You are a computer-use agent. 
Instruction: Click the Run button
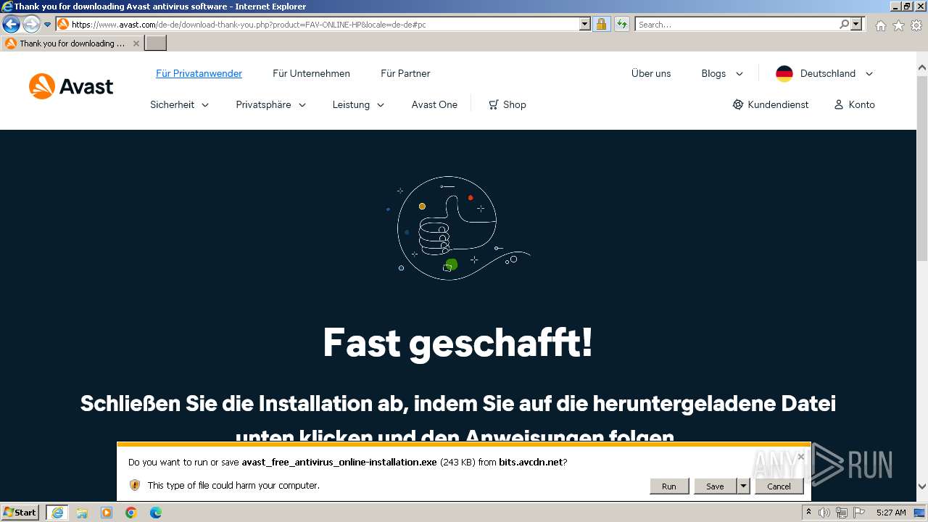pos(668,486)
